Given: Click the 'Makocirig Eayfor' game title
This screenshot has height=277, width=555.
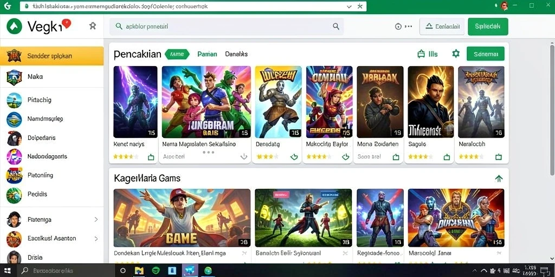Looking at the screenshot, I should [327, 144].
